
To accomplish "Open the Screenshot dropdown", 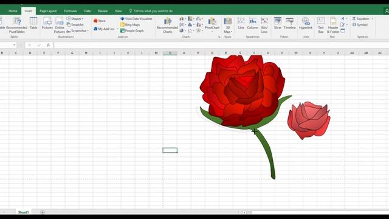I will (x=77, y=30).
